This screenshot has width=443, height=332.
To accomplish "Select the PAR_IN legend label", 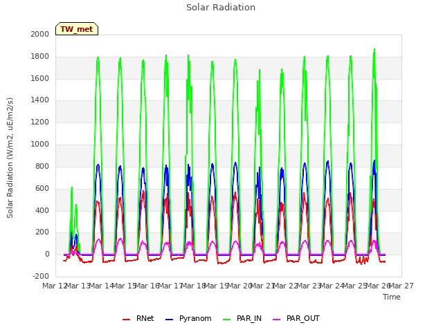I will (x=249, y=318).
